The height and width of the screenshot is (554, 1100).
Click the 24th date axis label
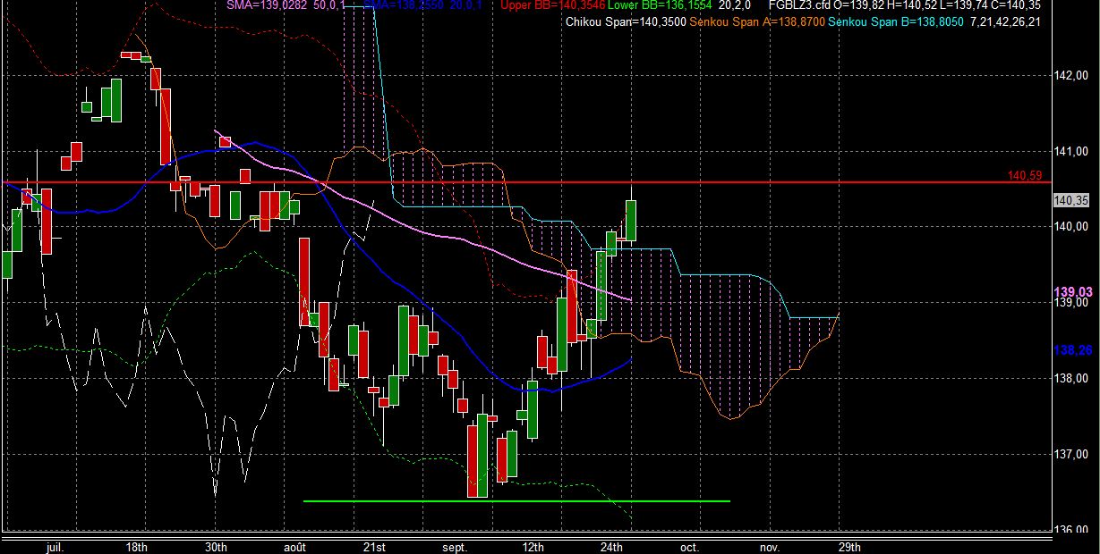(611, 546)
